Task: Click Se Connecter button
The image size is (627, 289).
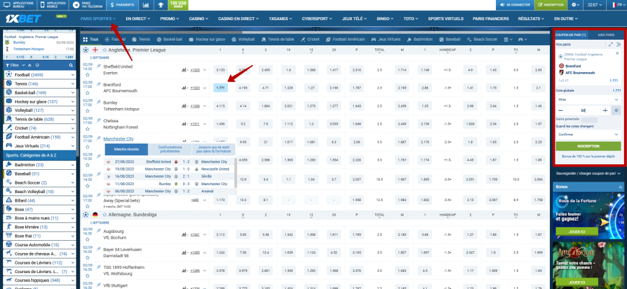Action: 514,5
